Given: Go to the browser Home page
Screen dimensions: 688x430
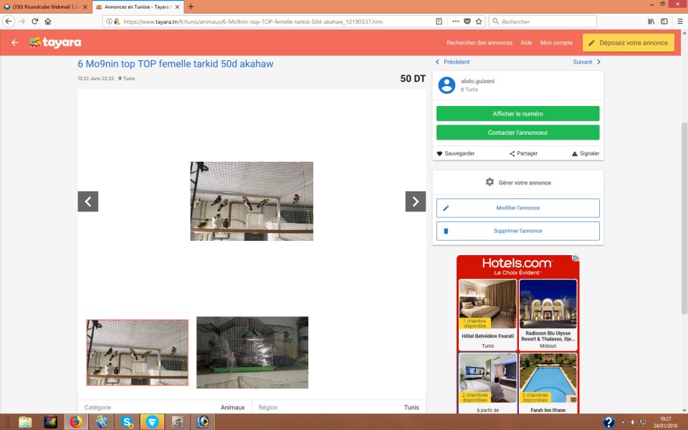Looking at the screenshot, I should coord(48,21).
